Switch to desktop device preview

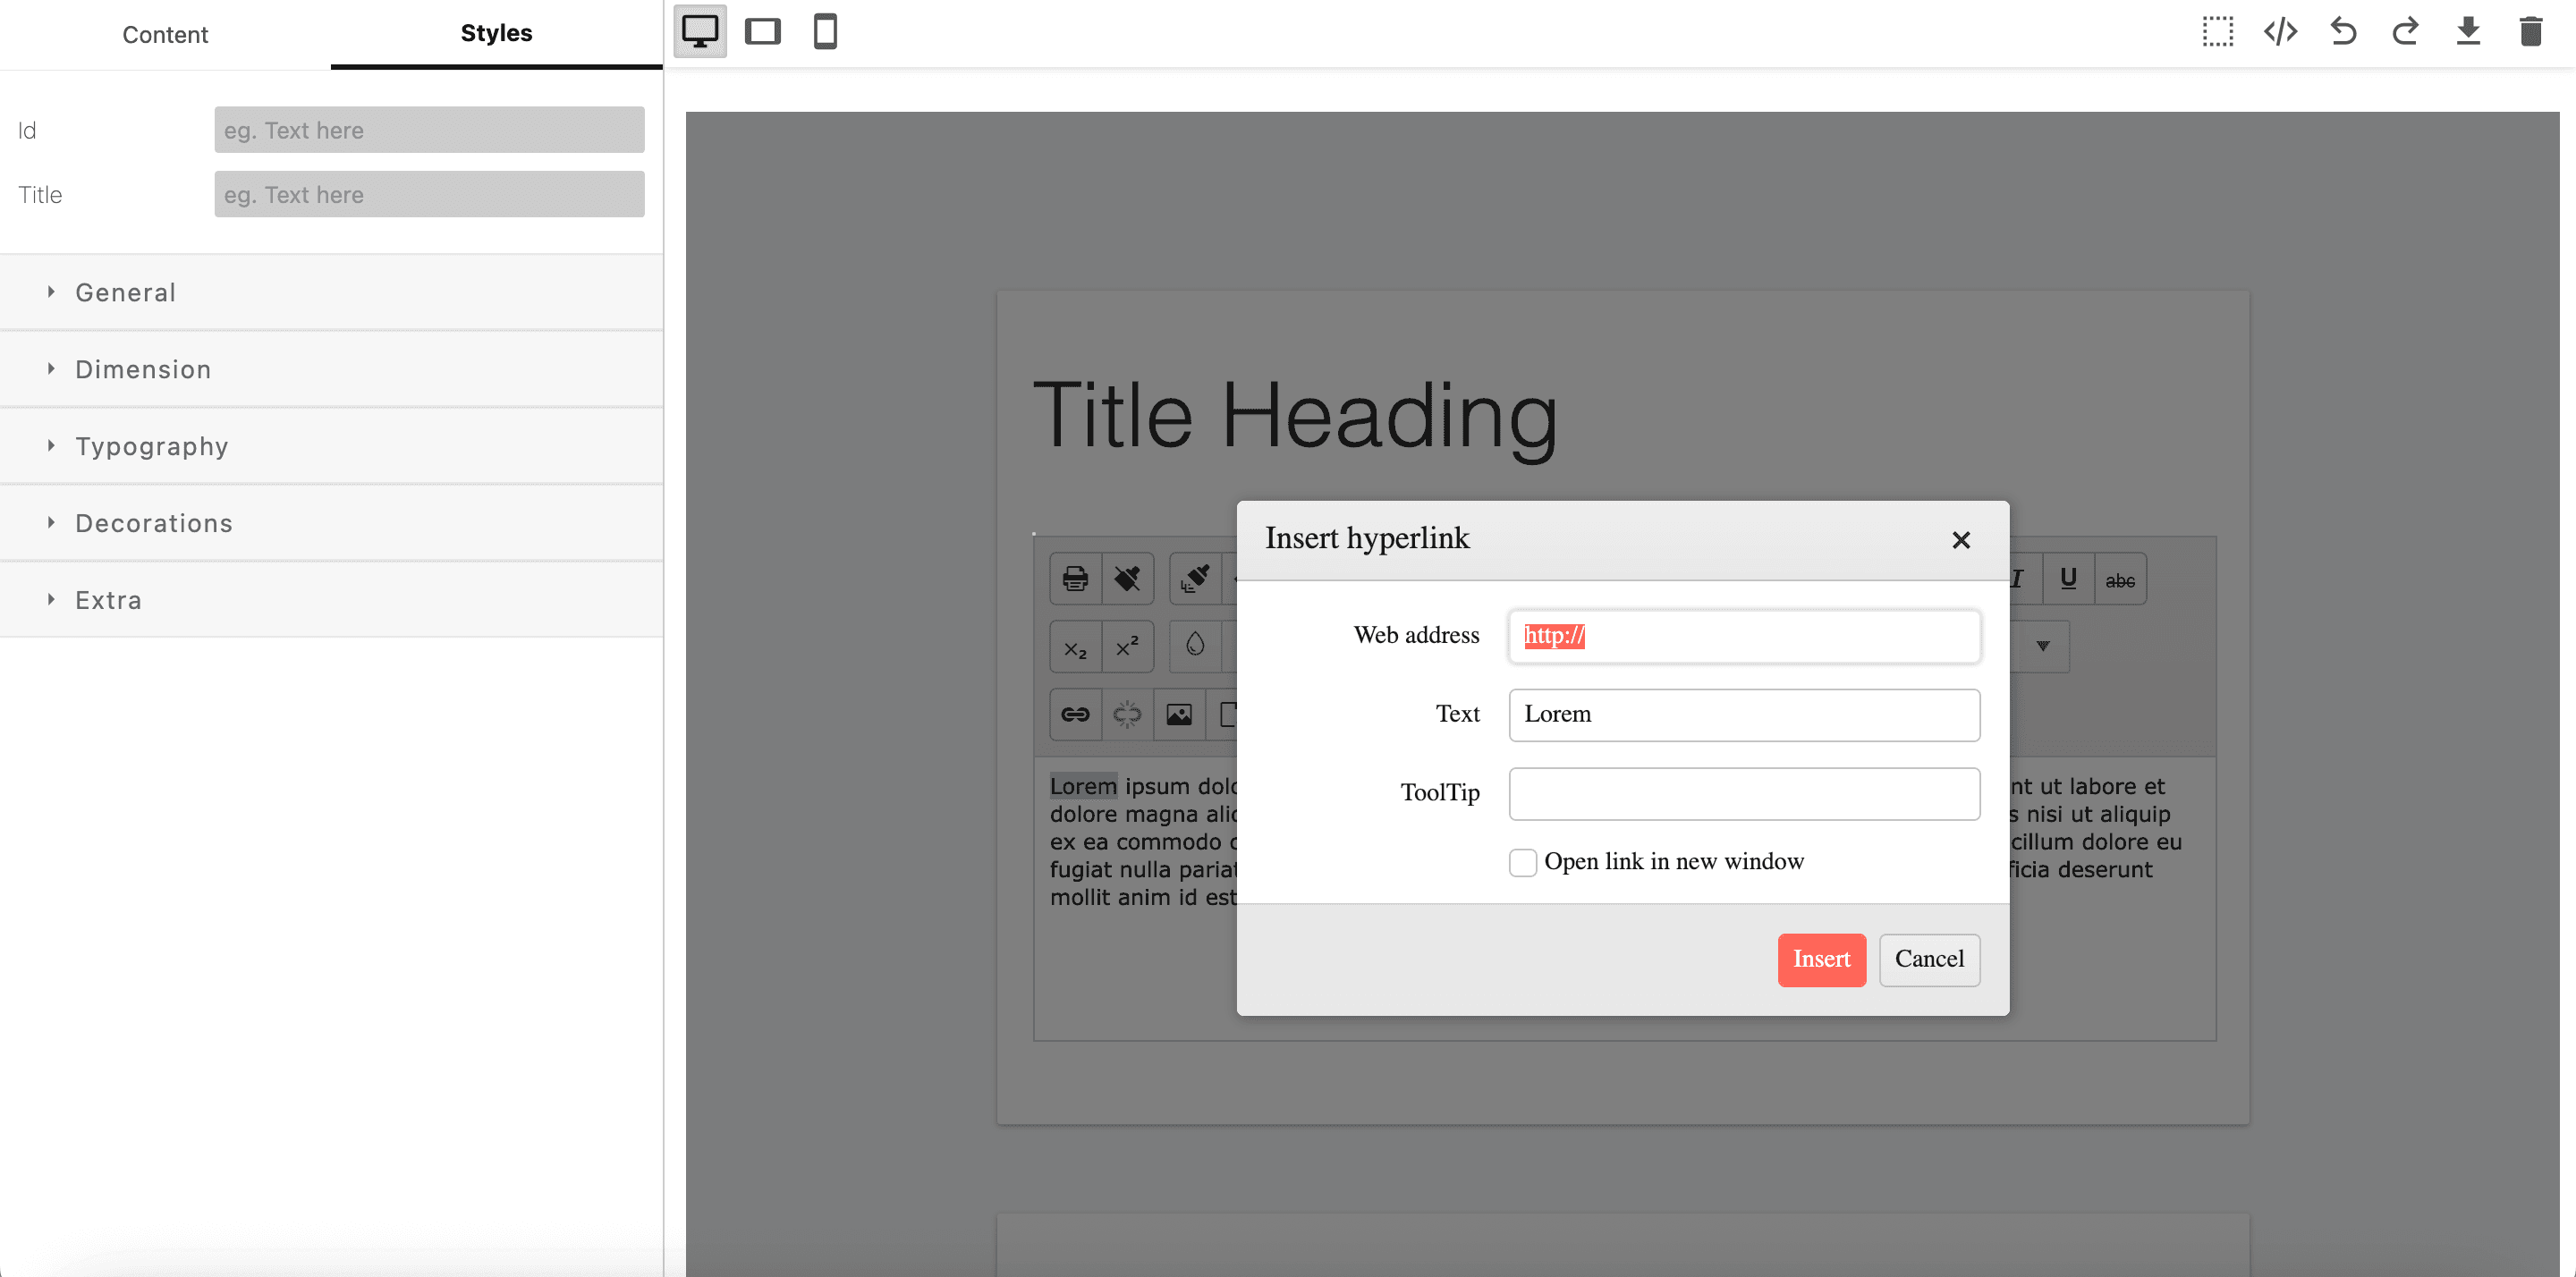tap(700, 32)
